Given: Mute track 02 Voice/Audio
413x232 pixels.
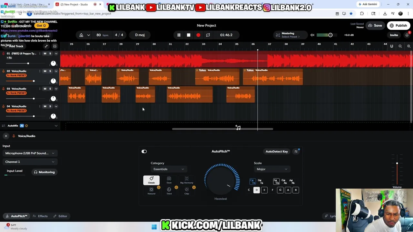Looking at the screenshot, I should coord(45,71).
